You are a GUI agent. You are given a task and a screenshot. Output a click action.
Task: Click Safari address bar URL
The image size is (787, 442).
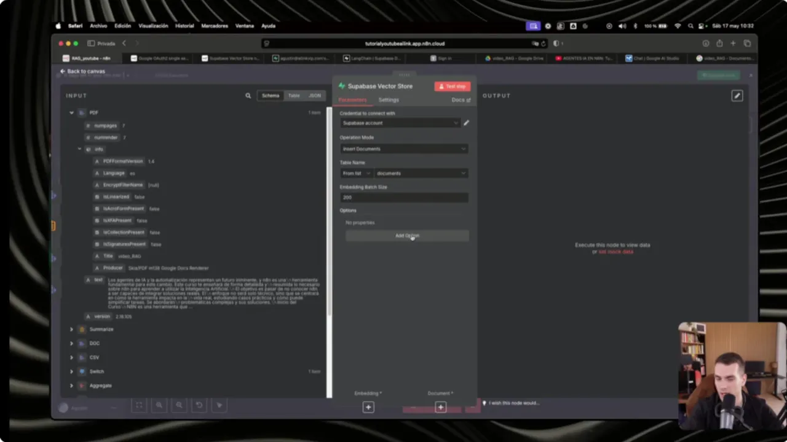click(405, 44)
